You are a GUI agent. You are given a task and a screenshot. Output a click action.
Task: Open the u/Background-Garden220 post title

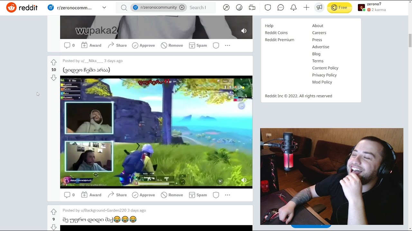click(100, 219)
